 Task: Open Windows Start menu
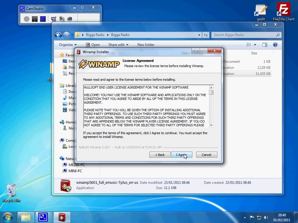click(x=7, y=217)
